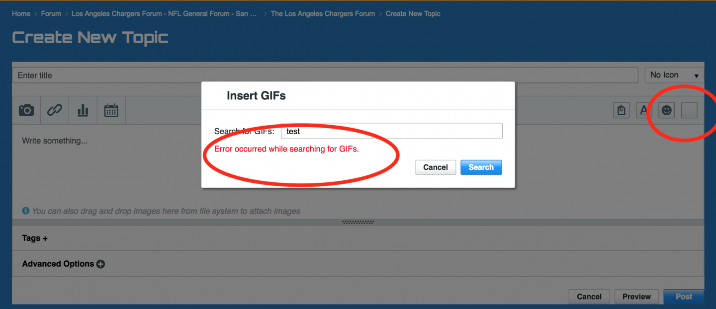Click Cancel in the Insert GIFs dialog
The height and width of the screenshot is (309, 716).
click(436, 167)
